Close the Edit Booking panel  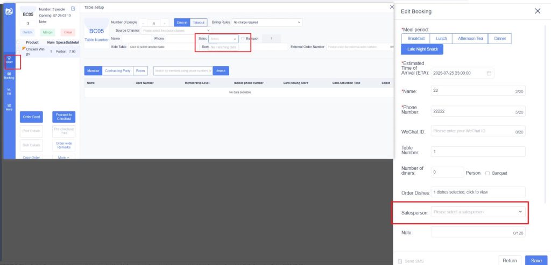point(538,11)
